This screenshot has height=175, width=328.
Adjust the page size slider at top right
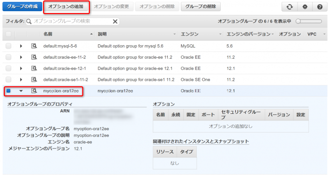pyautogui.click(x=309, y=21)
